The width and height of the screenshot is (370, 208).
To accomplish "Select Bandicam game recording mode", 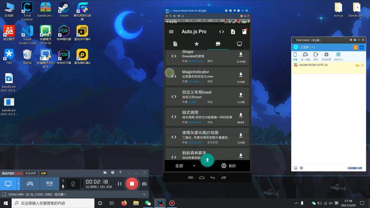I will coord(30,184).
